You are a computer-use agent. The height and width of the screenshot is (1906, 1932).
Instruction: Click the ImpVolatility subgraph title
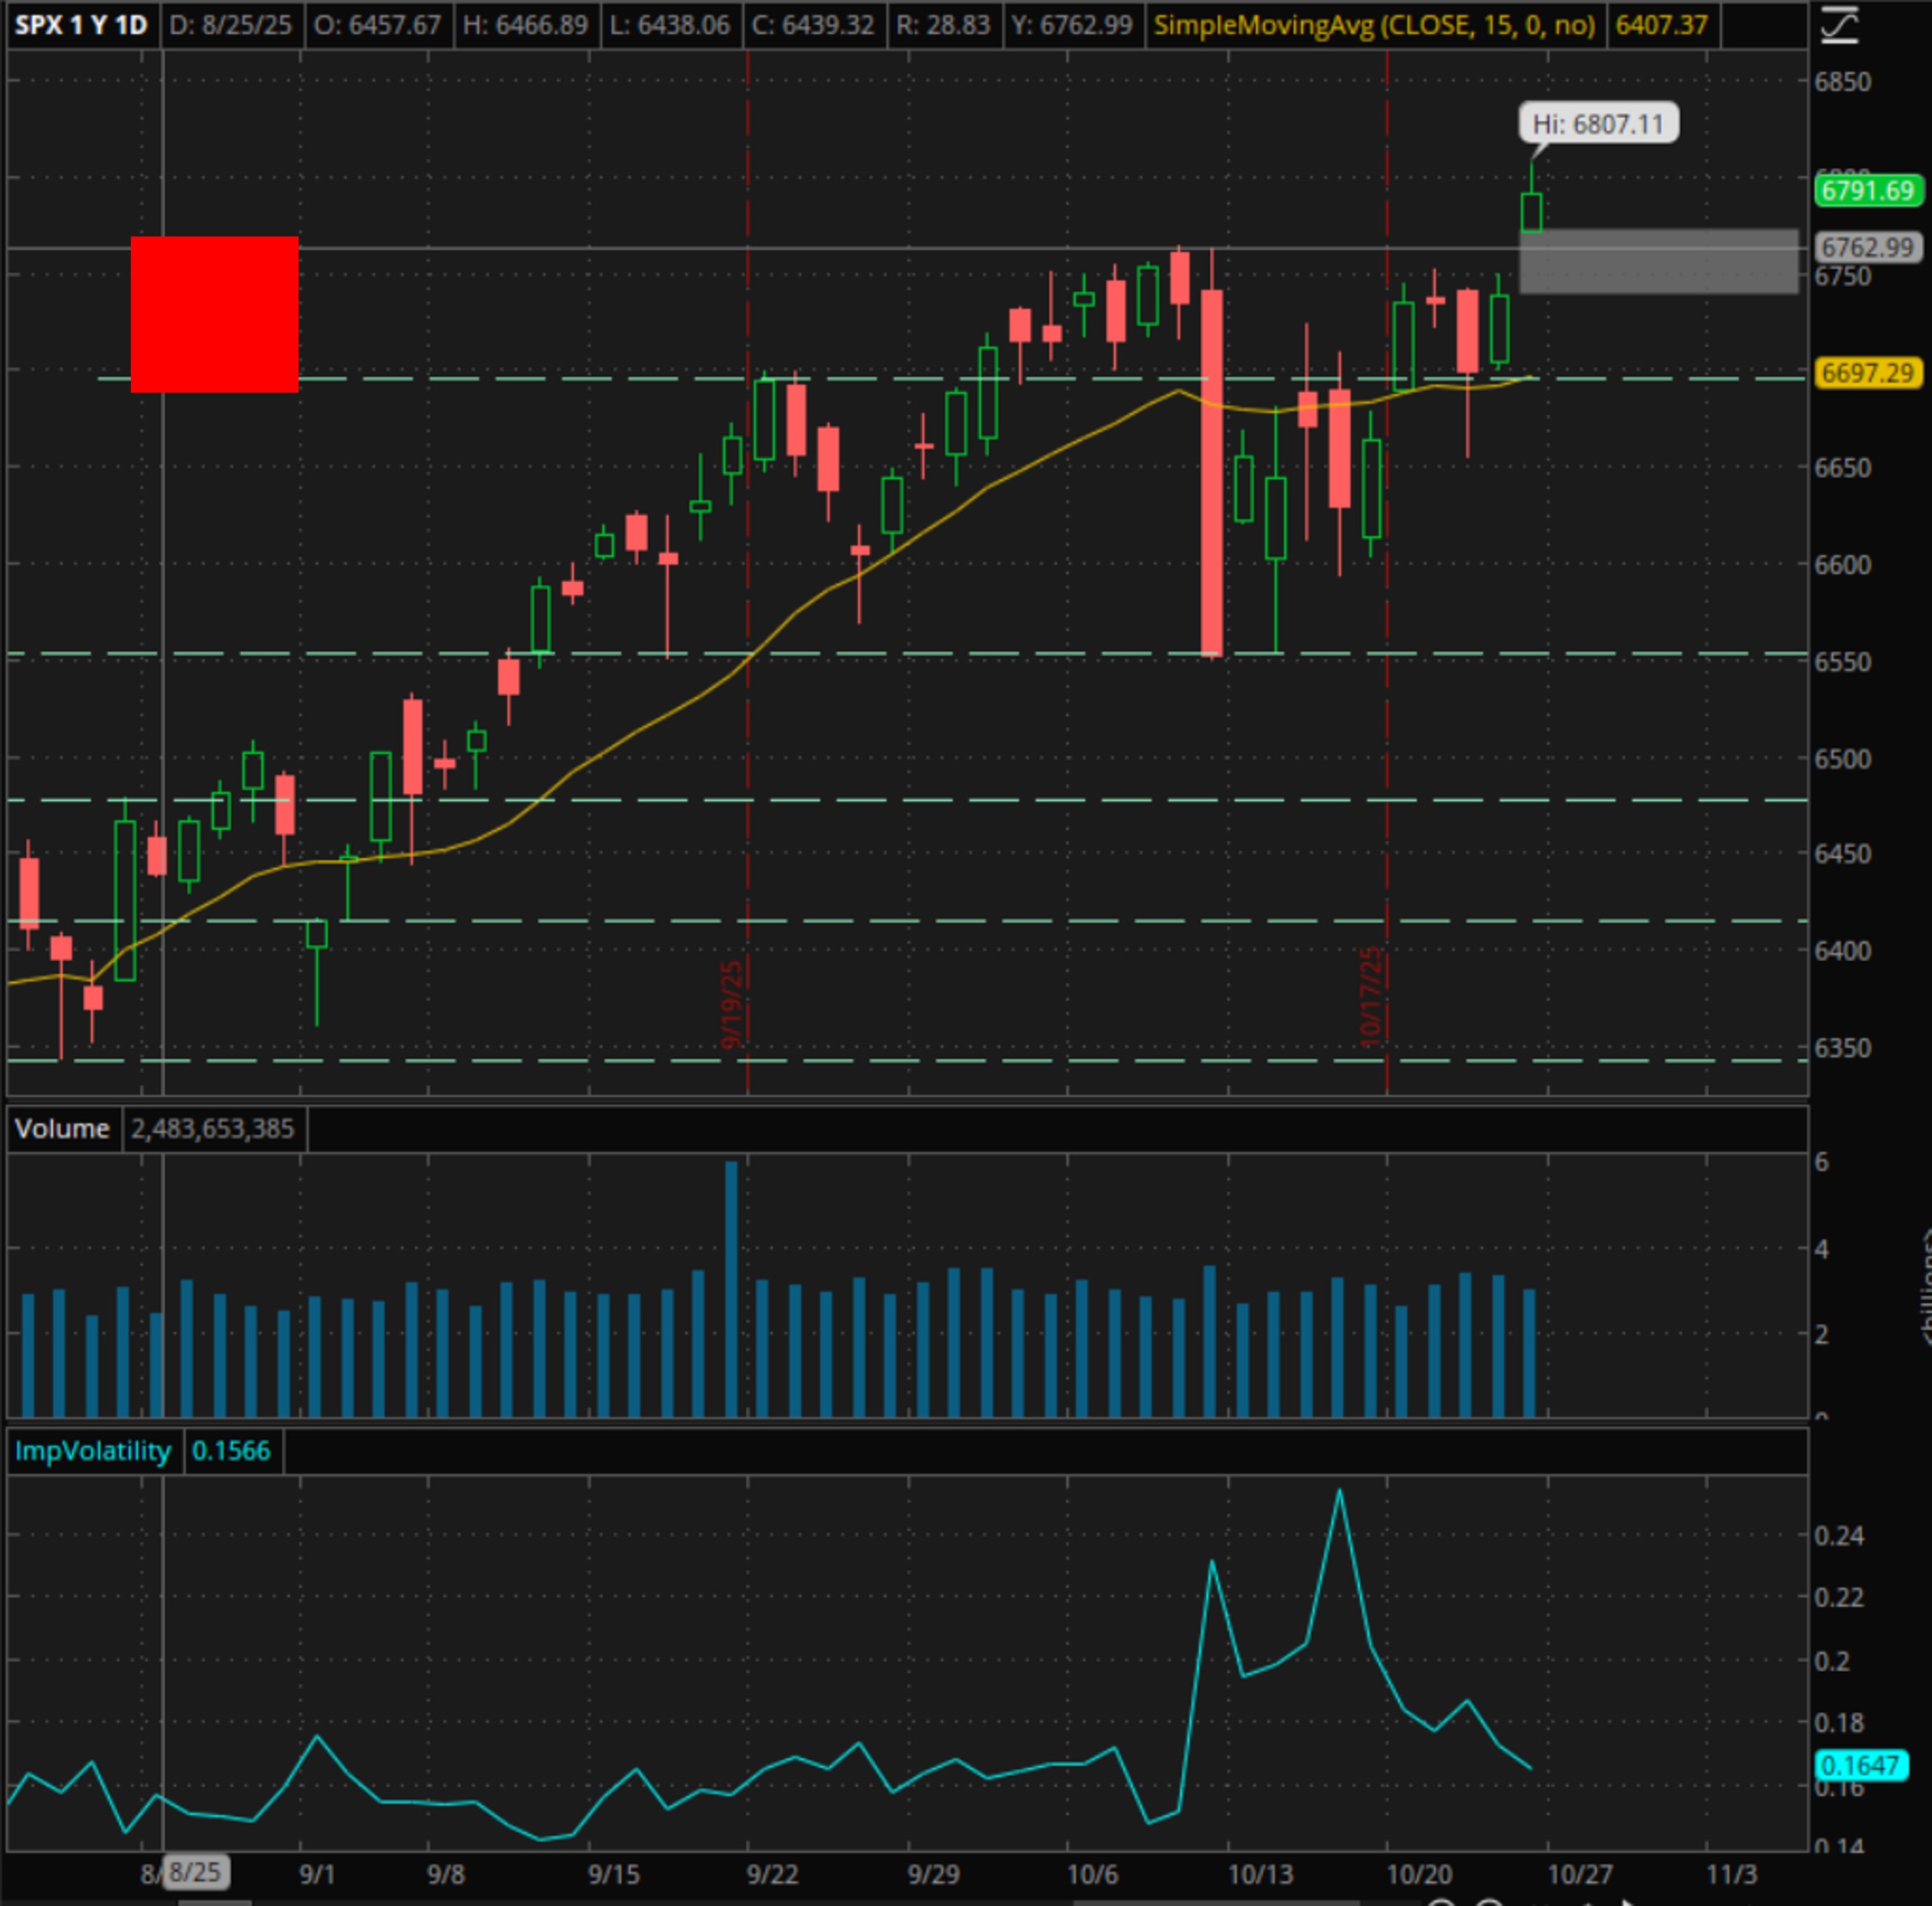click(92, 1451)
